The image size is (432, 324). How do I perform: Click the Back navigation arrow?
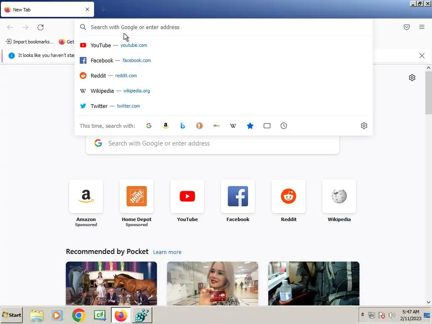coord(10,27)
